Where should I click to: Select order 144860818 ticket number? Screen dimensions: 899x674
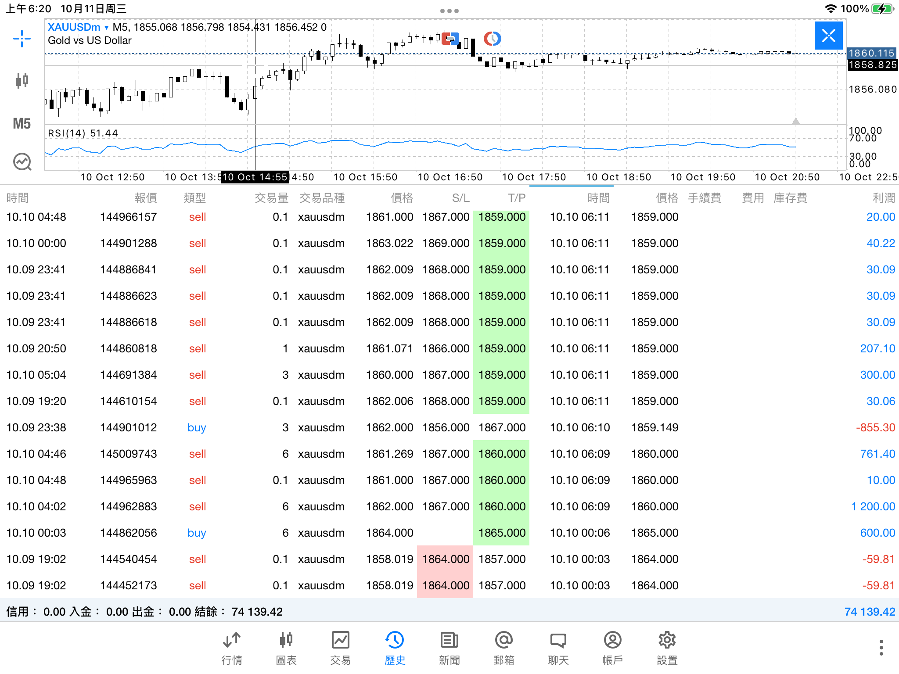pyautogui.click(x=128, y=348)
